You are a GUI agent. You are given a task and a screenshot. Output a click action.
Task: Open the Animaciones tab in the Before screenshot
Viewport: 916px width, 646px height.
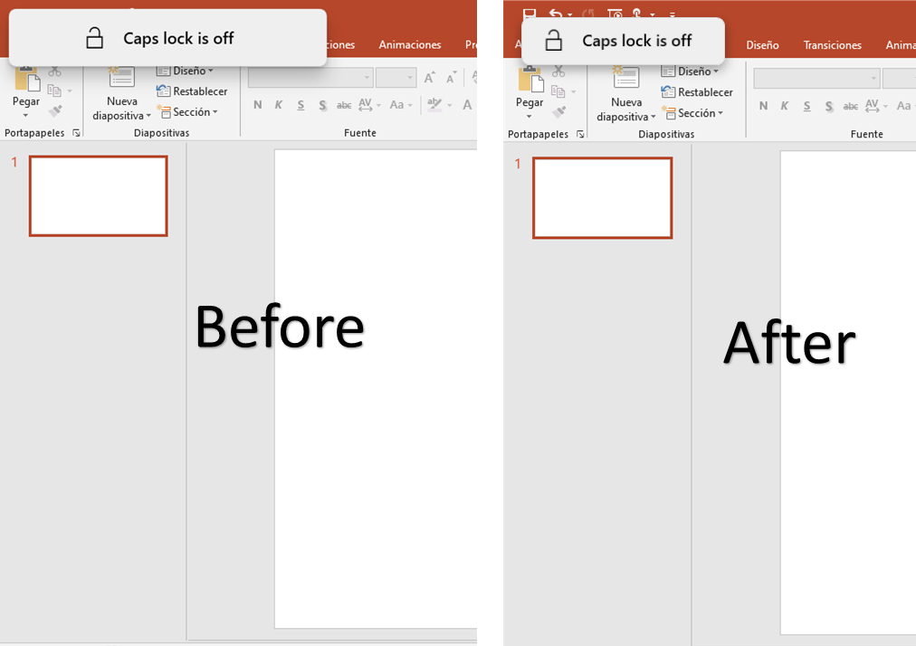[x=409, y=45]
